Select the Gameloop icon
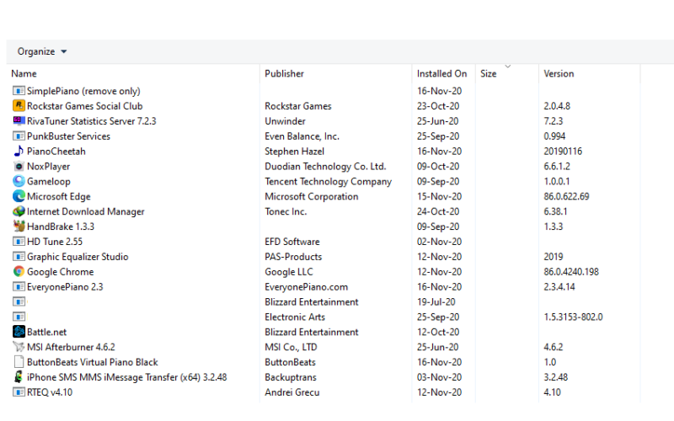Viewport: 674px width, 421px height. tap(19, 181)
